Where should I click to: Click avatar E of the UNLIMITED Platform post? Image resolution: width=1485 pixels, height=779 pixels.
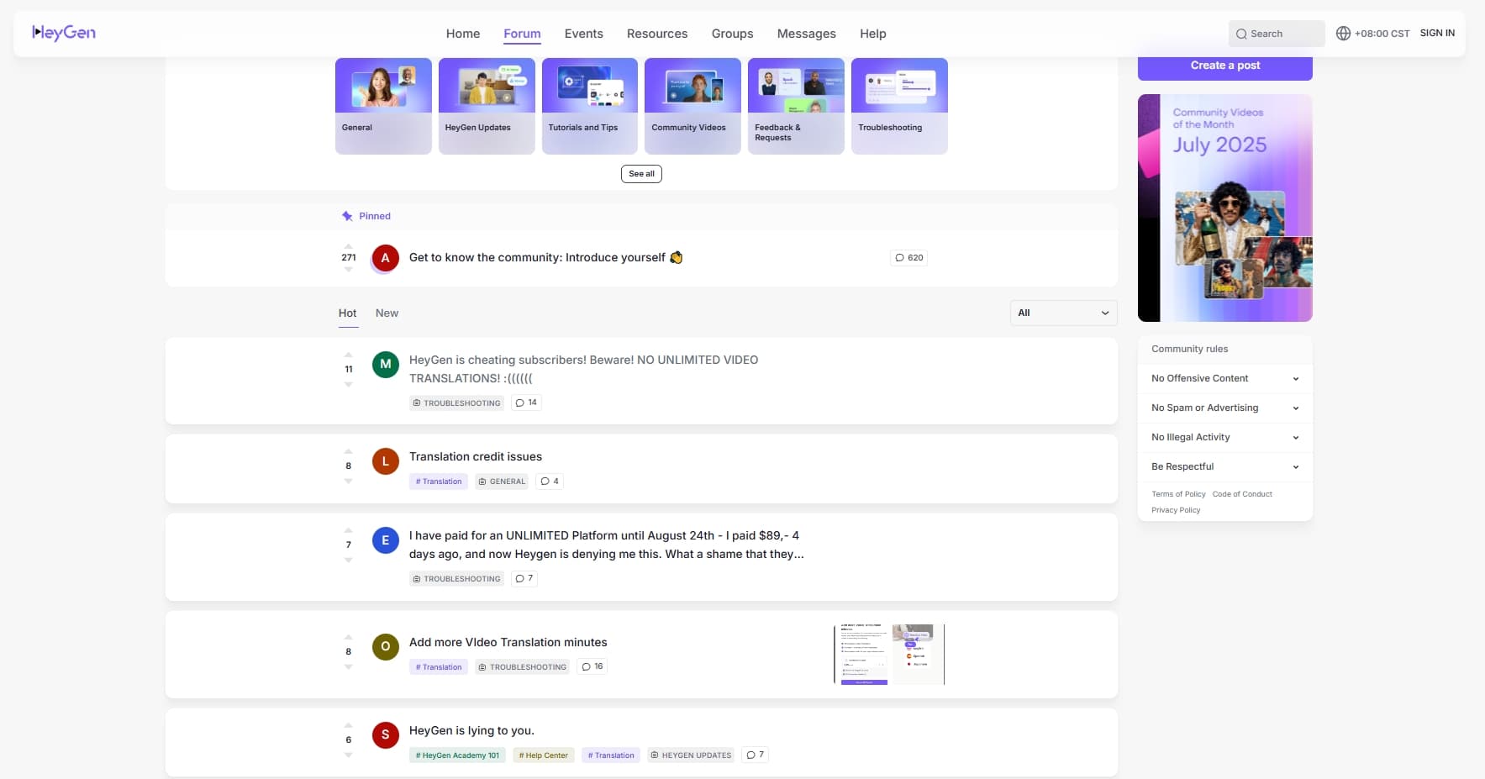click(386, 540)
